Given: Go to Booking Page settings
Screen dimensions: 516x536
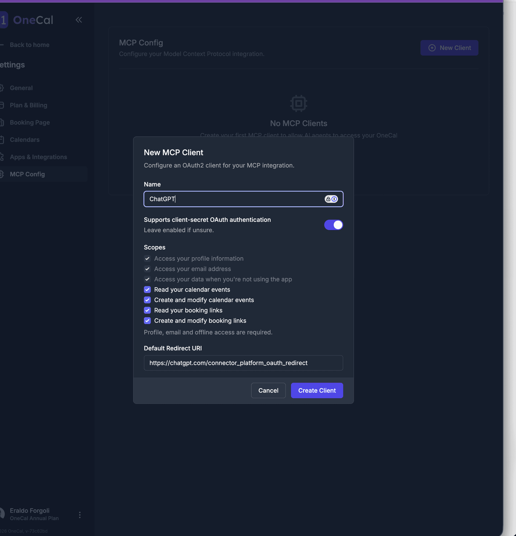Looking at the screenshot, I should [30, 122].
